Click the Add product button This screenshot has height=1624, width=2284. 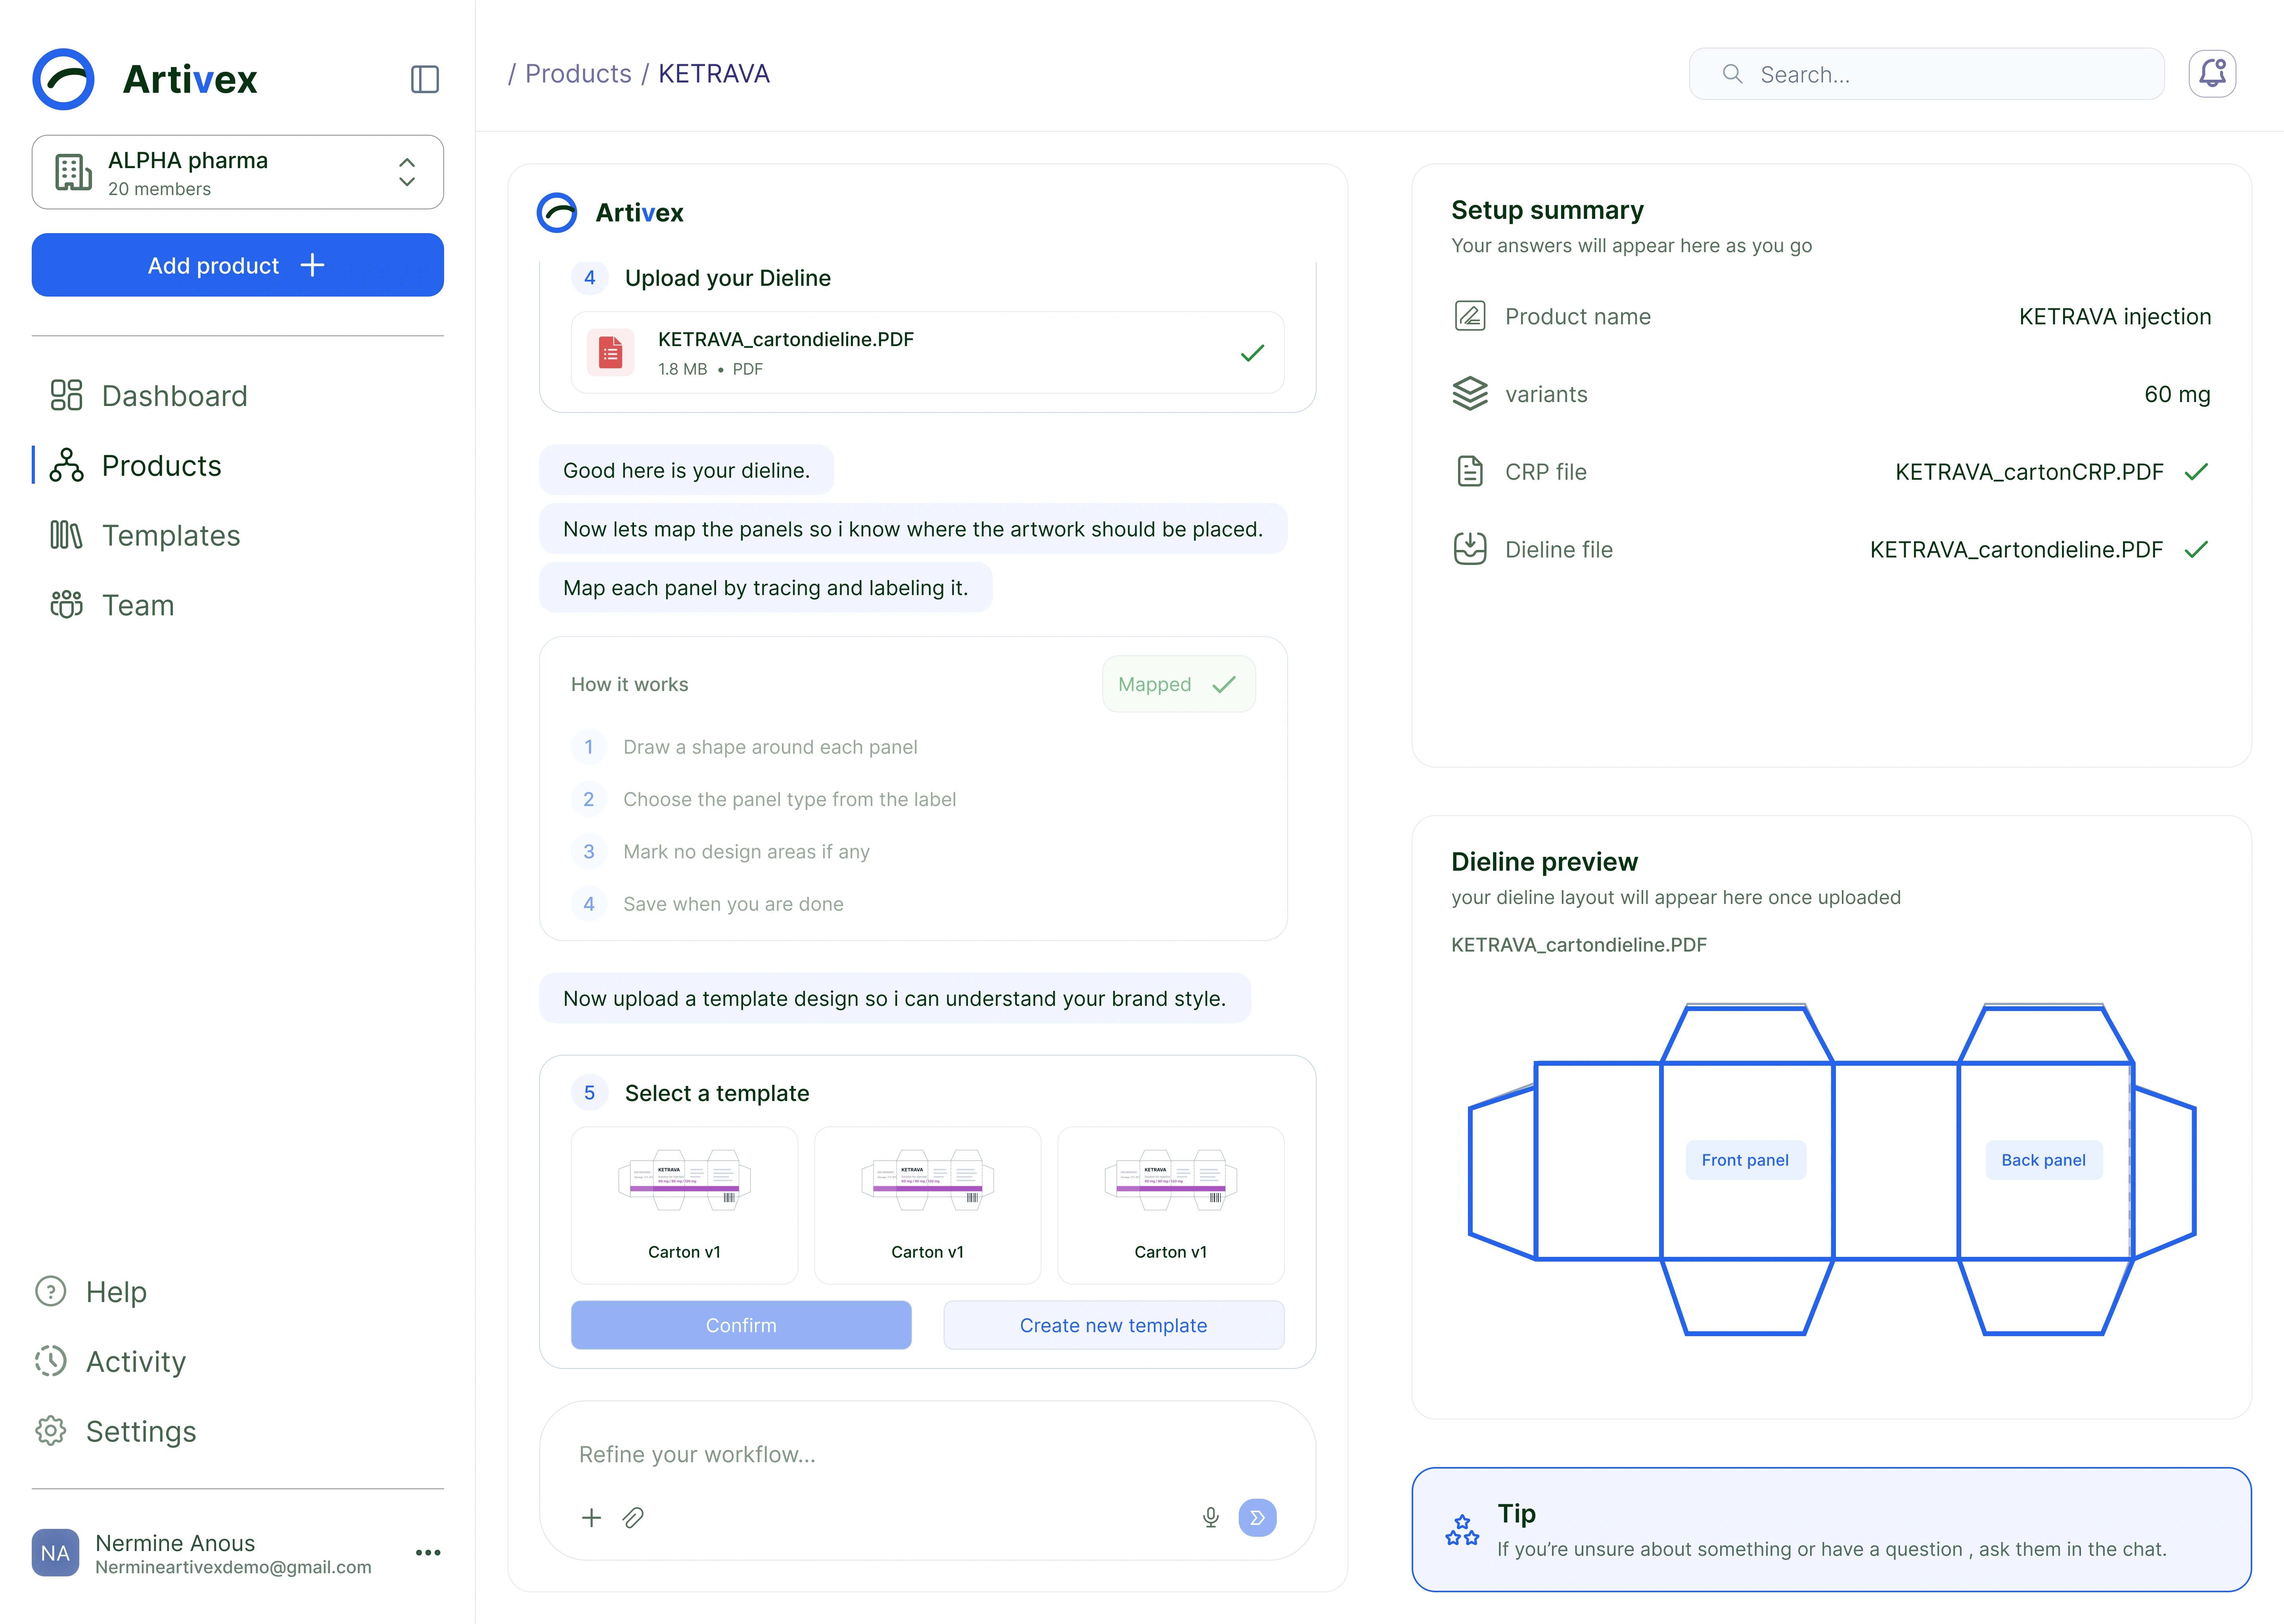238,265
